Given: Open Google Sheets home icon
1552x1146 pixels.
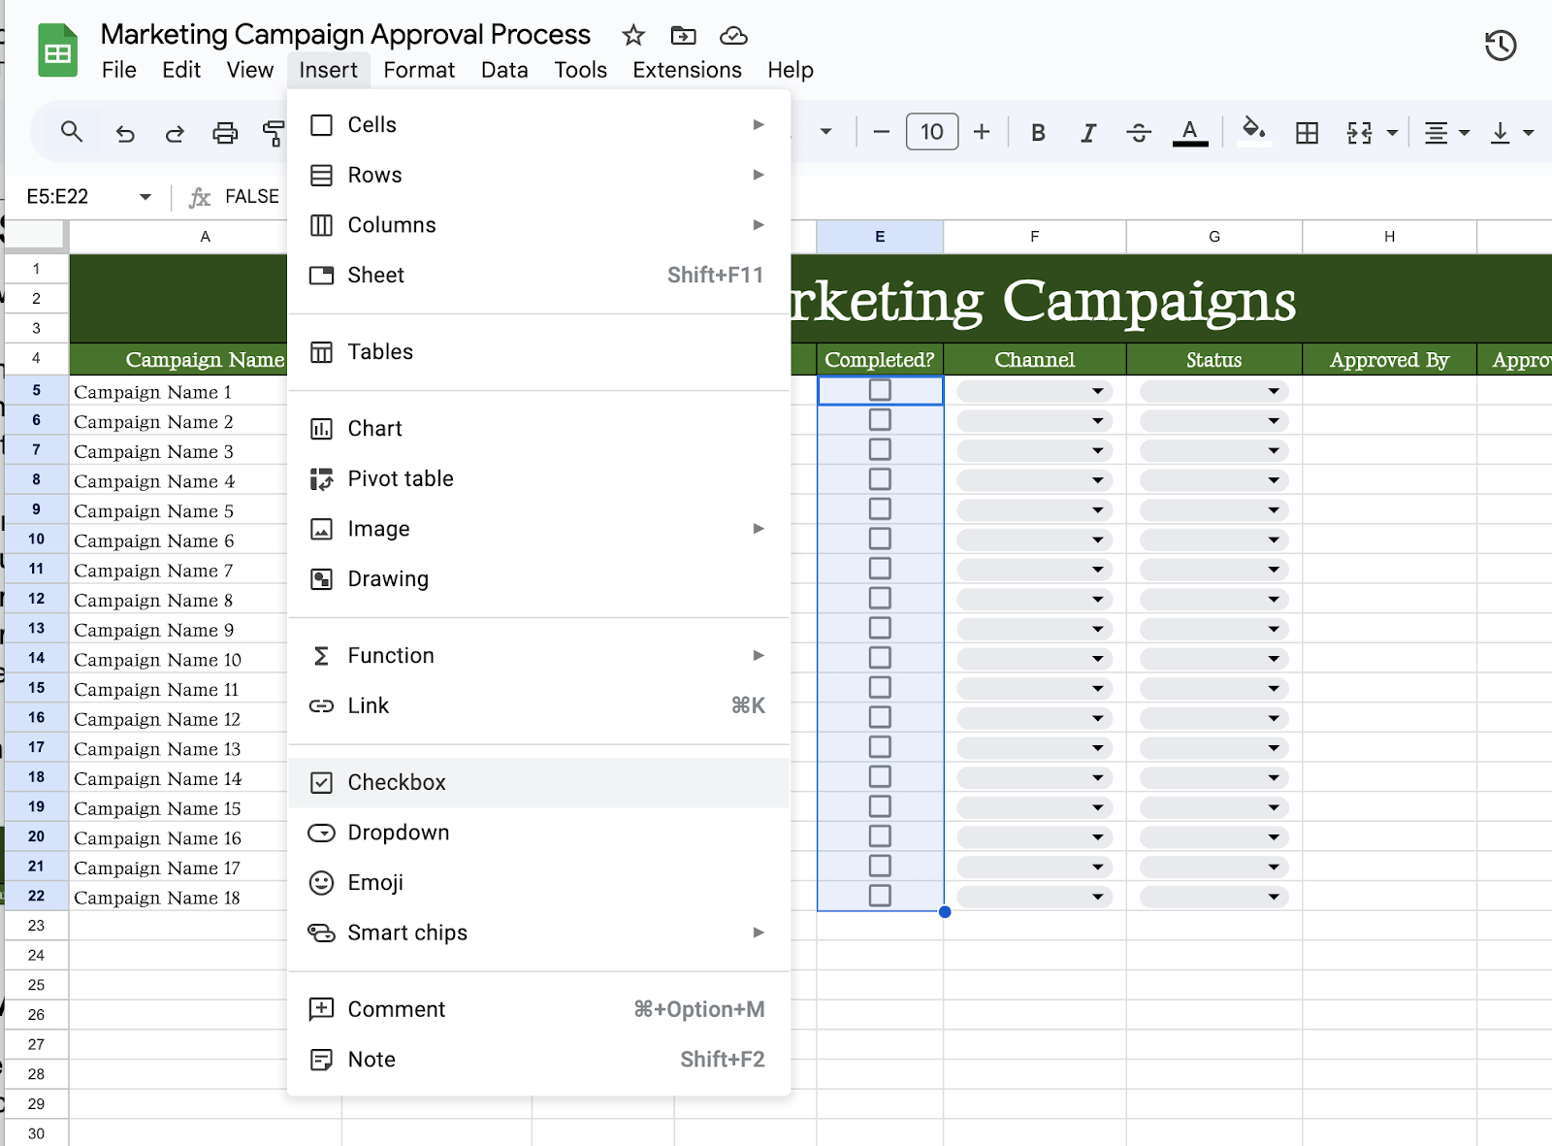Looking at the screenshot, I should [x=57, y=50].
